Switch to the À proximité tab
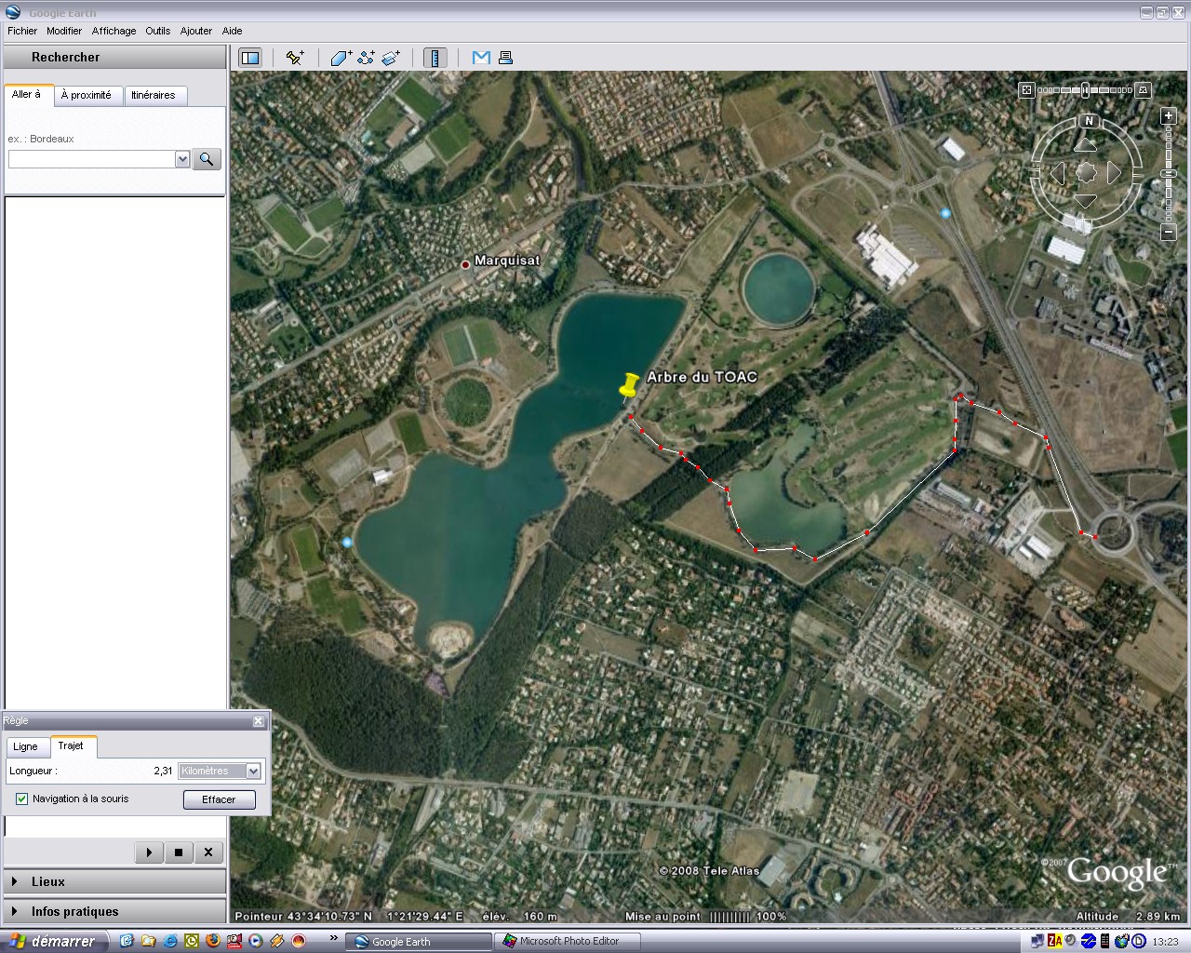This screenshot has height=953, width=1191. [87, 95]
